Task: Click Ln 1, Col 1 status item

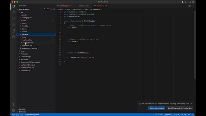Action: point(159,115)
